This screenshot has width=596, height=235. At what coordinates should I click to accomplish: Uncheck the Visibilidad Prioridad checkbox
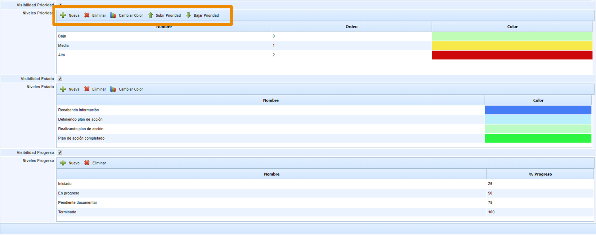point(60,4)
